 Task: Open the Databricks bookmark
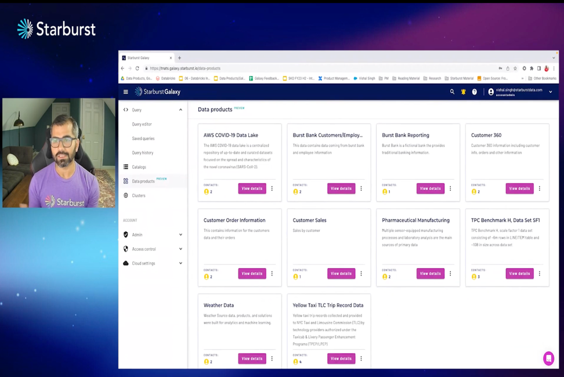click(x=165, y=78)
